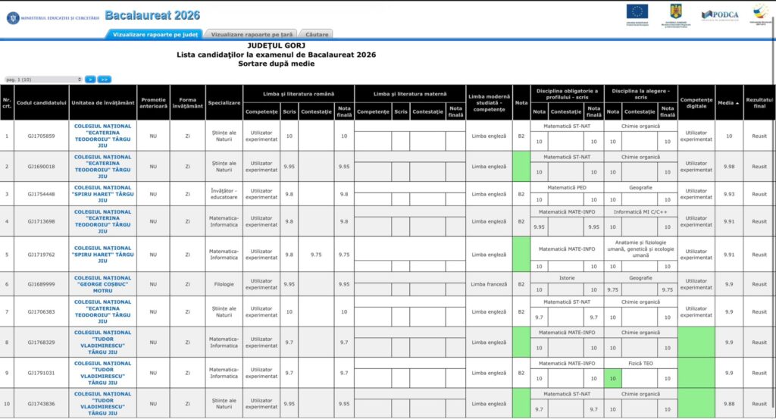776x419 pixels.
Task: Open 'George Coșbuc' Motru school link
Action: point(102,284)
